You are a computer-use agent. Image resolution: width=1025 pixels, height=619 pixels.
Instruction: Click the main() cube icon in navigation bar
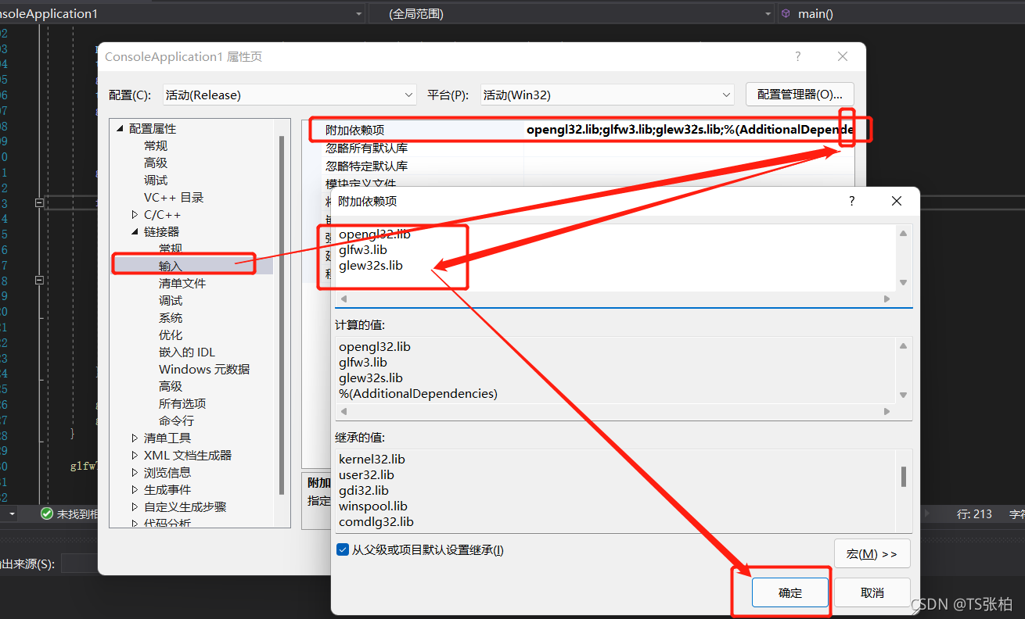point(786,13)
